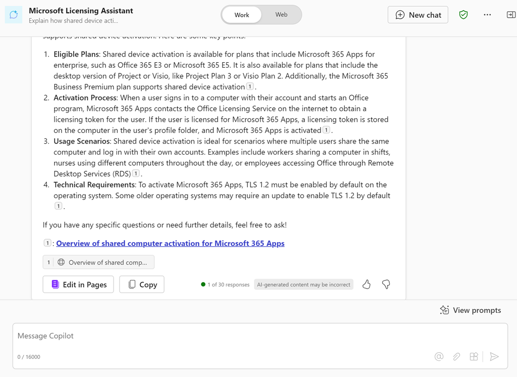Open citation 1 under Eligible Plans
The width and height of the screenshot is (517, 377).
coord(250,86)
